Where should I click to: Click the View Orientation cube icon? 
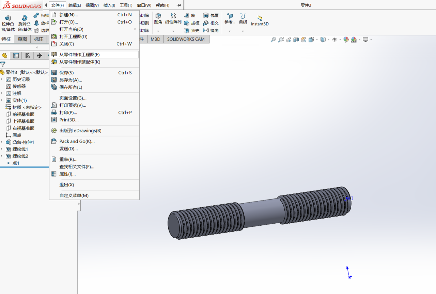tap(311, 40)
